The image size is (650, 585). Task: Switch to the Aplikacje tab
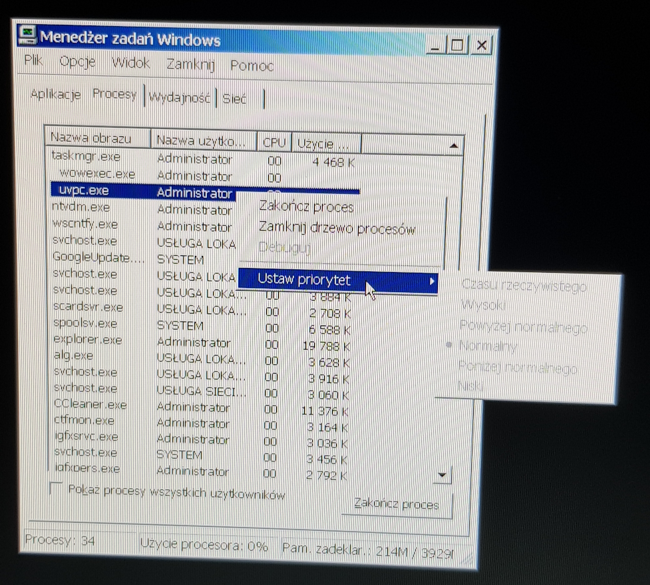[56, 95]
